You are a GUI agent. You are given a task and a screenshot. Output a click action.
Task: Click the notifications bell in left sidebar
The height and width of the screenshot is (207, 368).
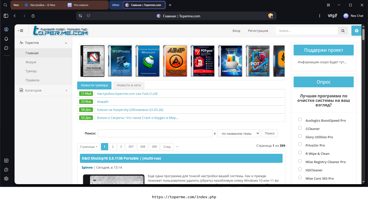(6, 39)
